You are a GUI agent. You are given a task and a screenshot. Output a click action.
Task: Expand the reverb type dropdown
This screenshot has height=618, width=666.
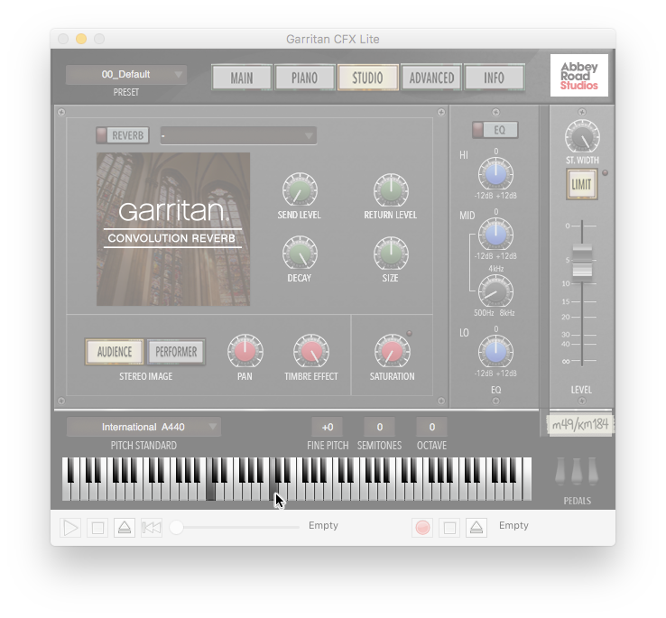pyautogui.click(x=239, y=135)
